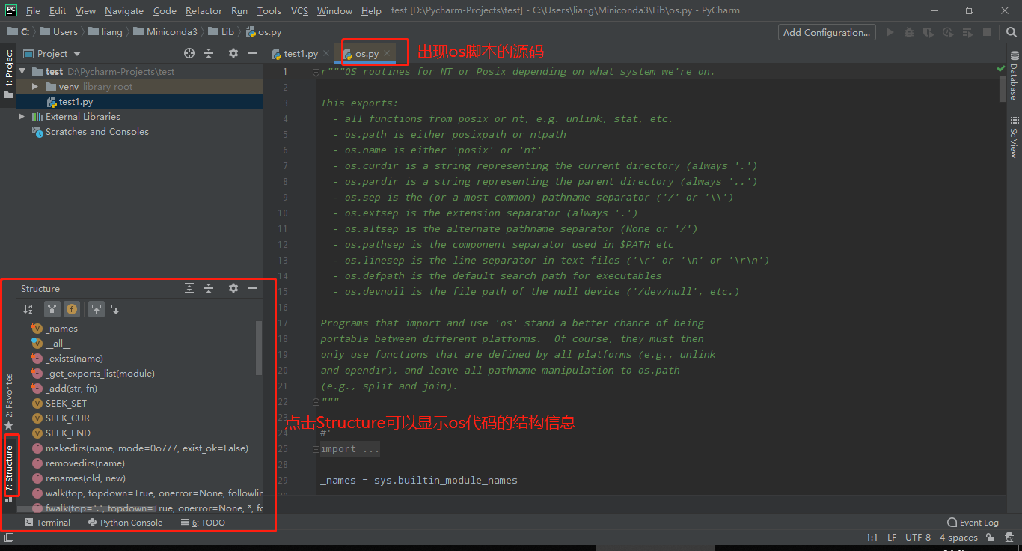1022x551 pixels.
Task: Collapse the test project root node
Action: click(22, 71)
